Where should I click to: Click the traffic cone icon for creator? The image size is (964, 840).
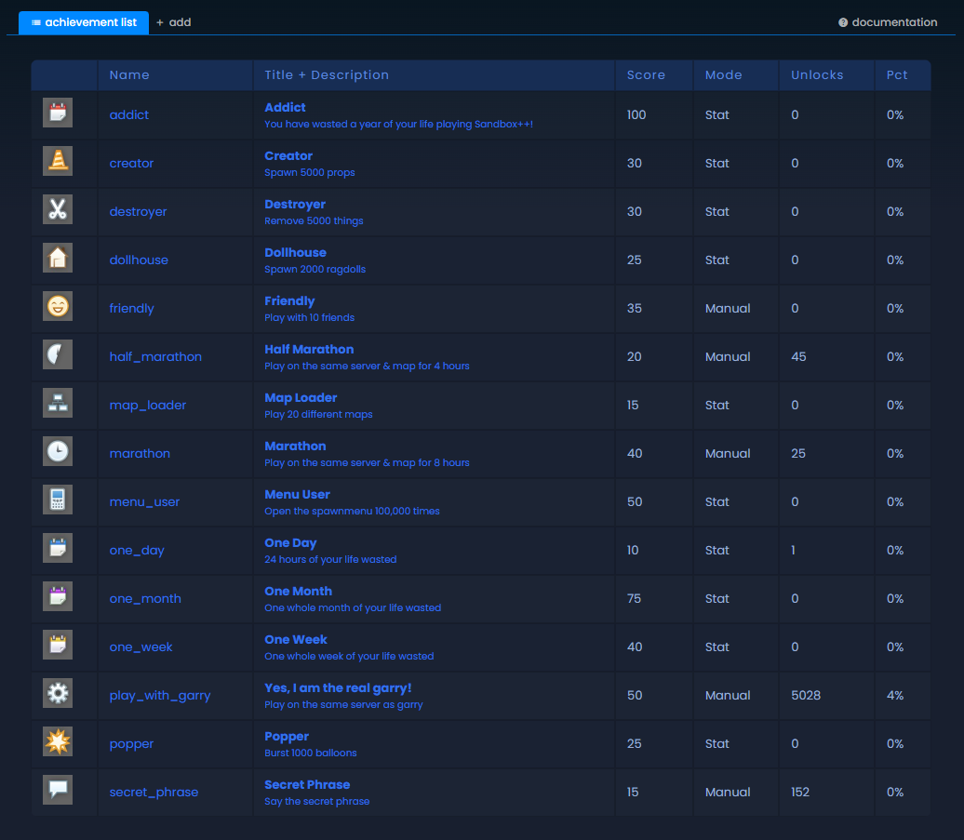[58, 161]
